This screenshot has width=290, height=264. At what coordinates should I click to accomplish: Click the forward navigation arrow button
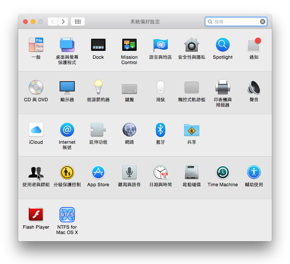click(63, 22)
